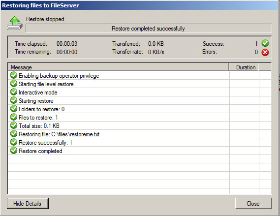280x216 pixels.
Task: Click checkmark icon beside Enabling backup operator privilege
Action: 14,75
